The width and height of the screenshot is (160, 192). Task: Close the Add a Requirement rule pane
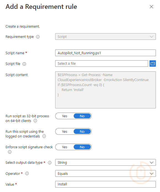151,7
